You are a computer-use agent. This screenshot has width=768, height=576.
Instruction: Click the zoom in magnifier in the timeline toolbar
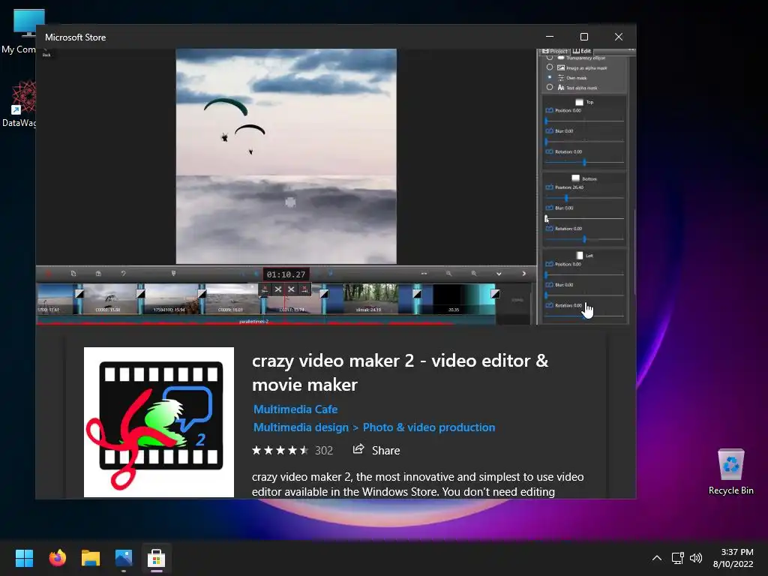pyautogui.click(x=474, y=274)
